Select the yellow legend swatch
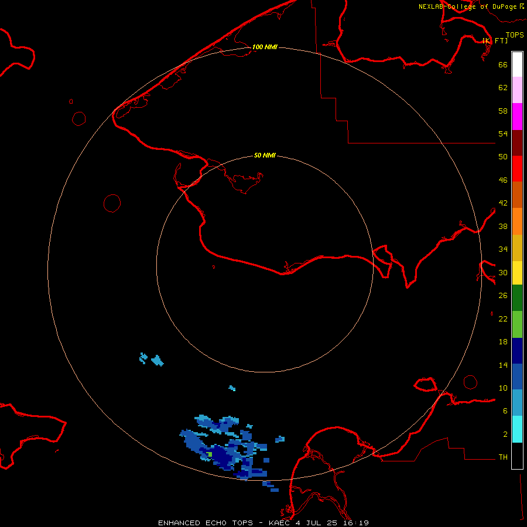Viewport: 527px width, 527px height. point(517,273)
